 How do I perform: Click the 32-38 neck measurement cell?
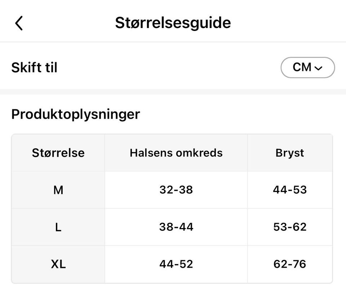[x=176, y=190]
